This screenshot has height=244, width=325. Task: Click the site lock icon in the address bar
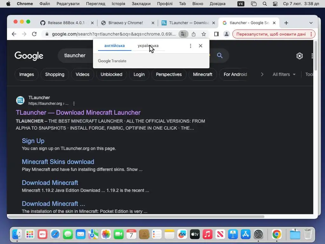(47, 34)
